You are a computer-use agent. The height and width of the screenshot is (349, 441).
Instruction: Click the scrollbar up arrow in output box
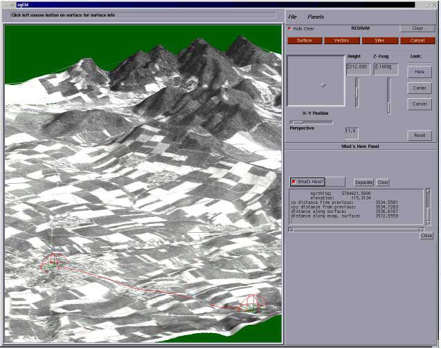click(429, 190)
